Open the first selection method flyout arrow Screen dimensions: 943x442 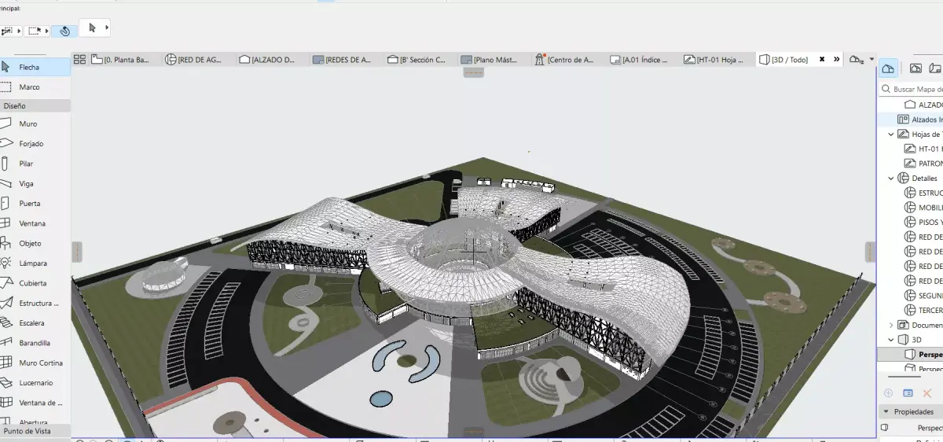click(20, 31)
